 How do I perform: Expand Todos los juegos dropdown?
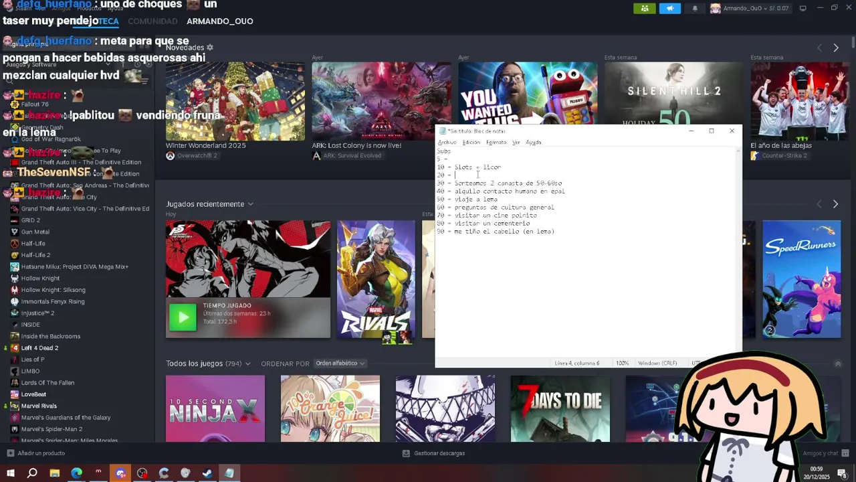[247, 364]
